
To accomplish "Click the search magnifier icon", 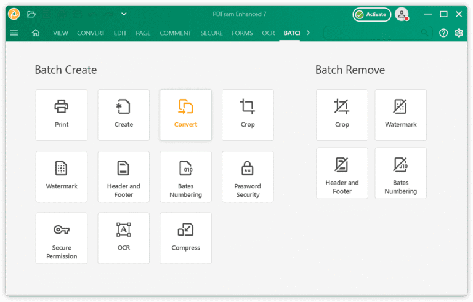I will tap(424, 33).
